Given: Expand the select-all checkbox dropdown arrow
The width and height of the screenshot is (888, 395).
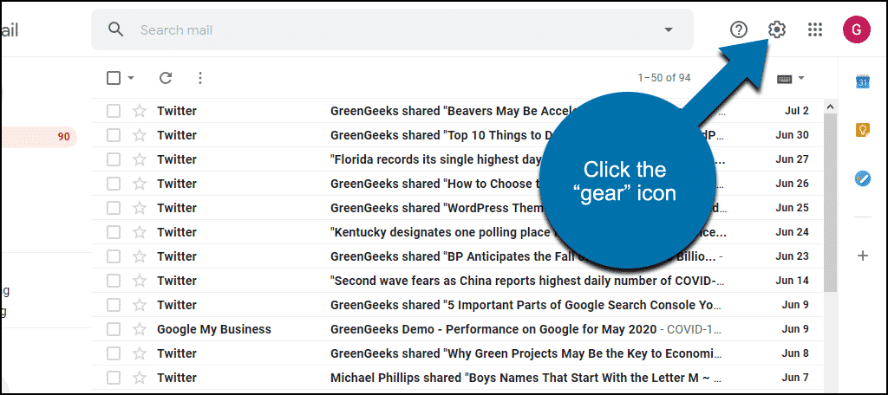Looking at the screenshot, I should [x=131, y=78].
